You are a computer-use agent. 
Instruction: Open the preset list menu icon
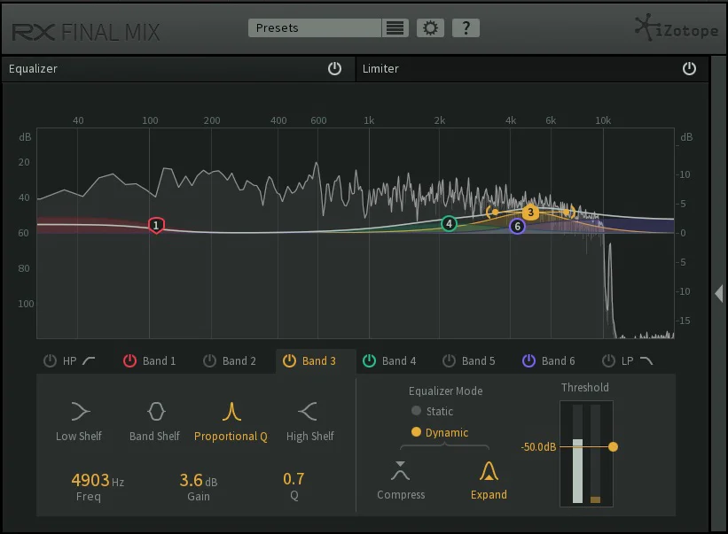[395, 27]
